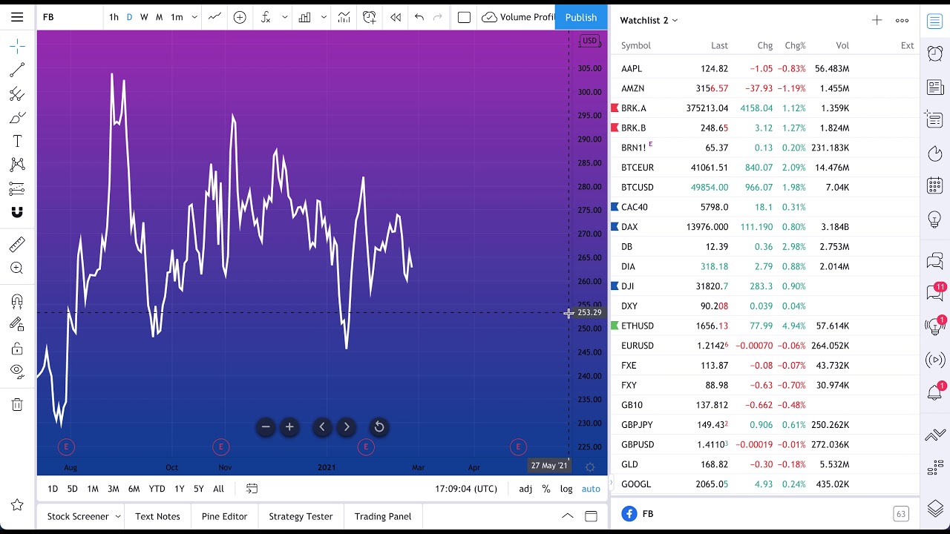Zoom out the chart with minus
Image resolution: width=950 pixels, height=534 pixels.
pos(266,426)
